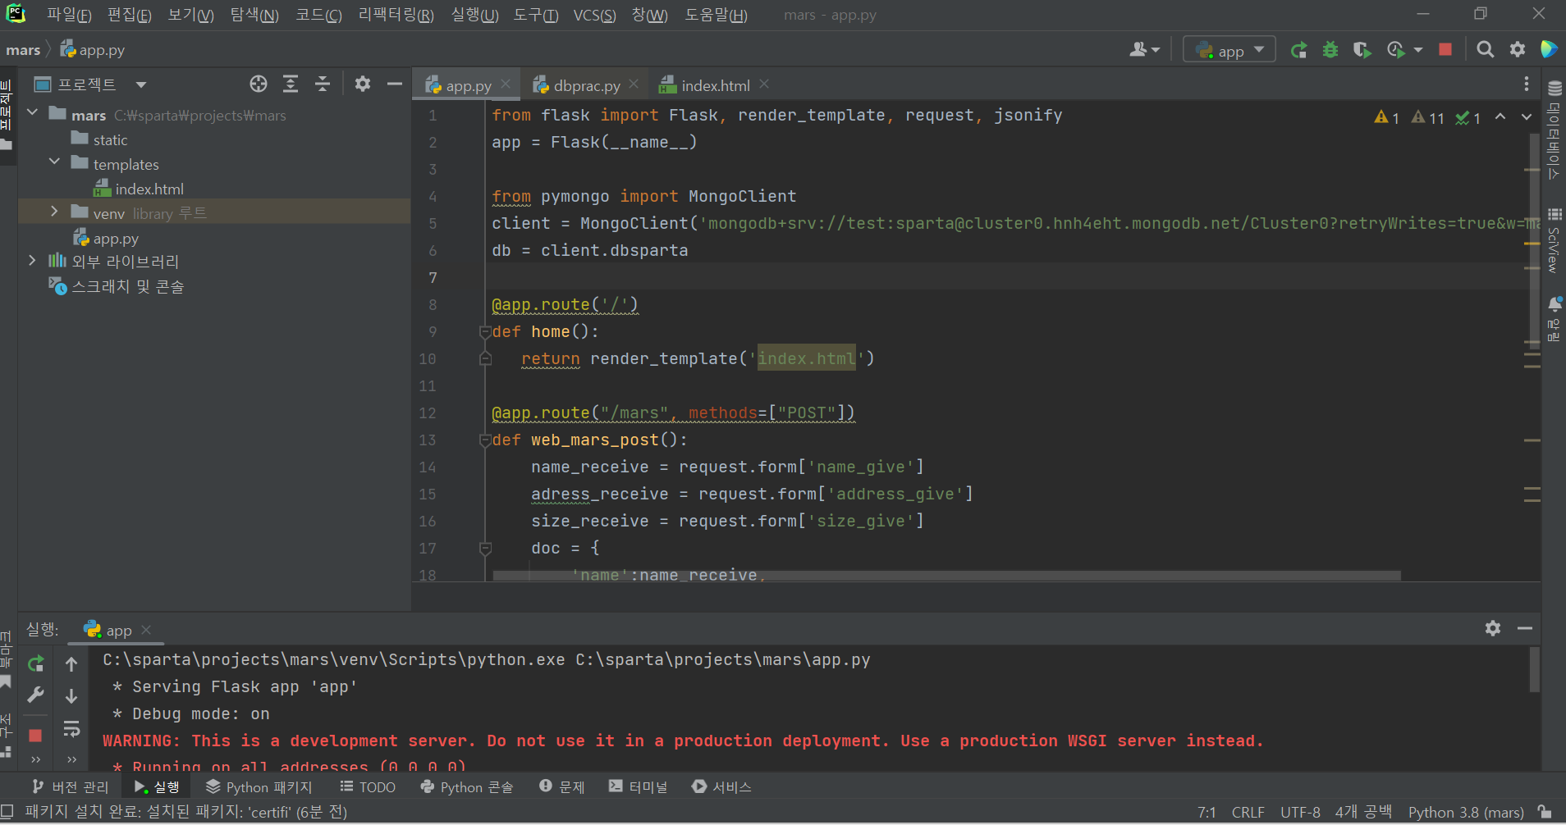The width and height of the screenshot is (1566, 825).
Task: Run app with coverage shield icon
Action: pyautogui.click(x=1362, y=50)
